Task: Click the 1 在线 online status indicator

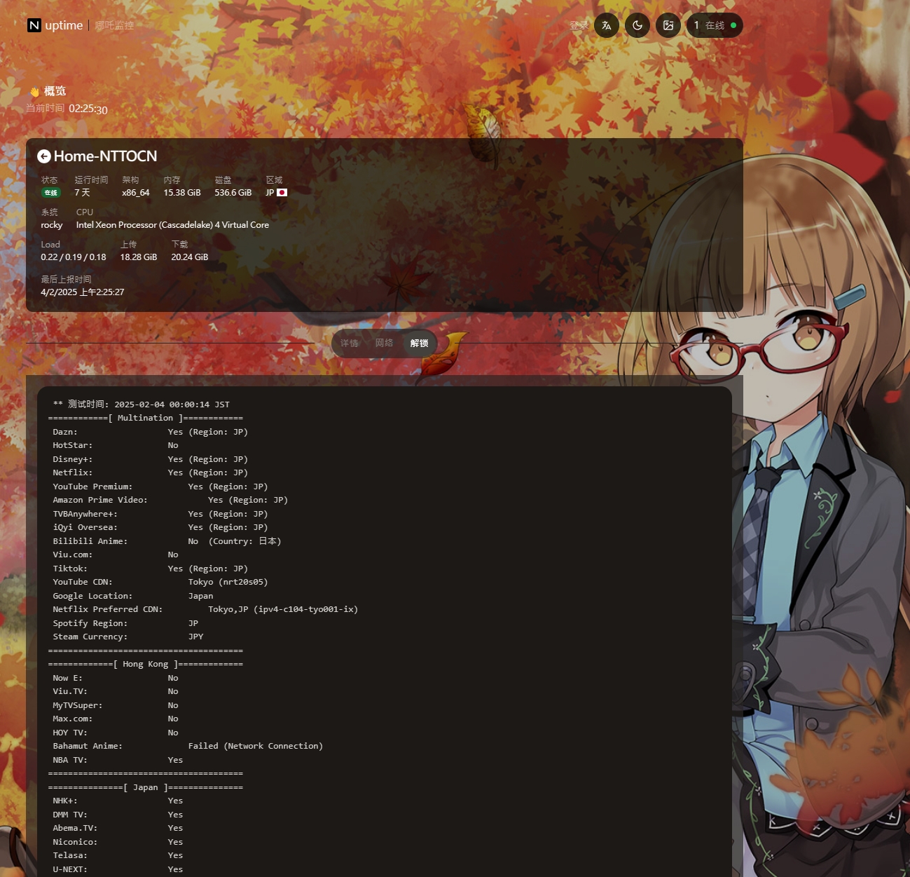Action: tap(715, 25)
